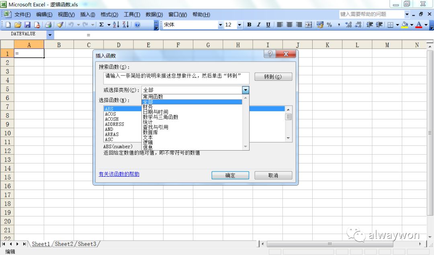Apply Comma style
The width and height of the screenshot is (434, 255).
[339, 25]
